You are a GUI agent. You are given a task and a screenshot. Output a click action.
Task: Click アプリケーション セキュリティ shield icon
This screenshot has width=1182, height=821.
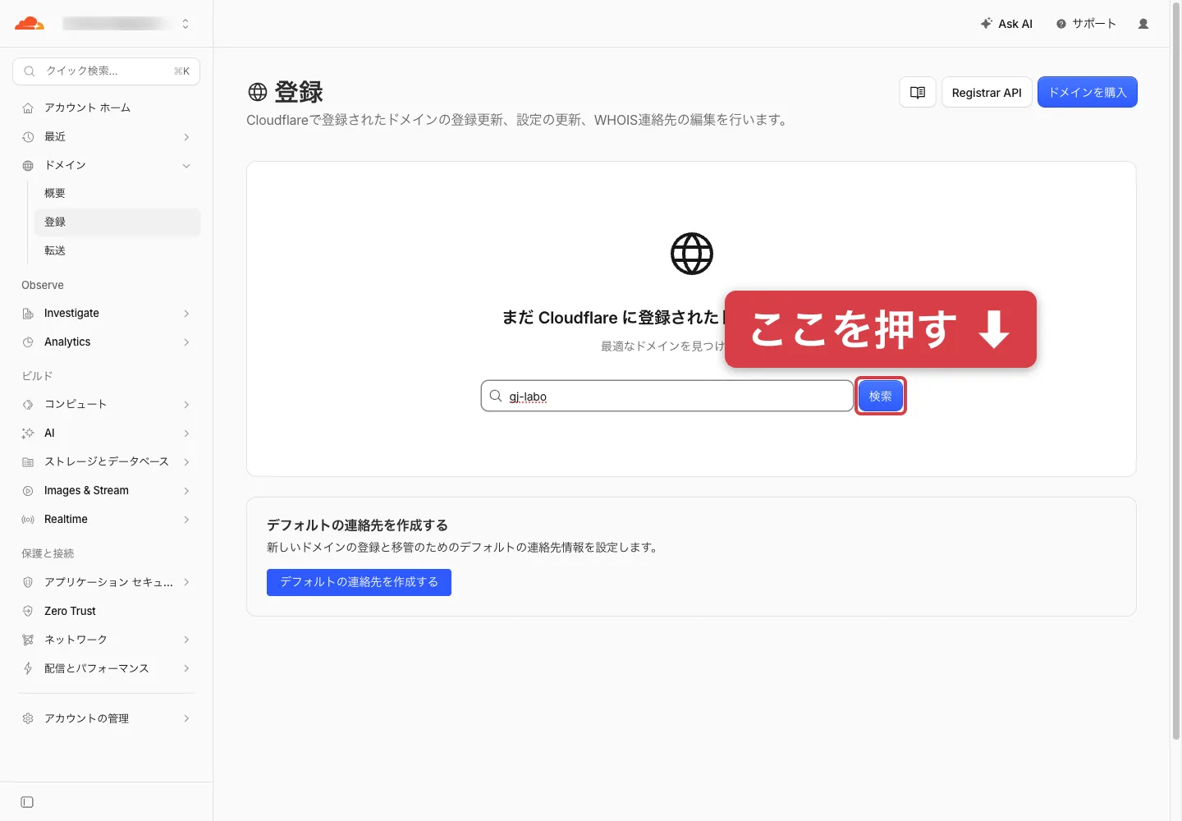(28, 582)
